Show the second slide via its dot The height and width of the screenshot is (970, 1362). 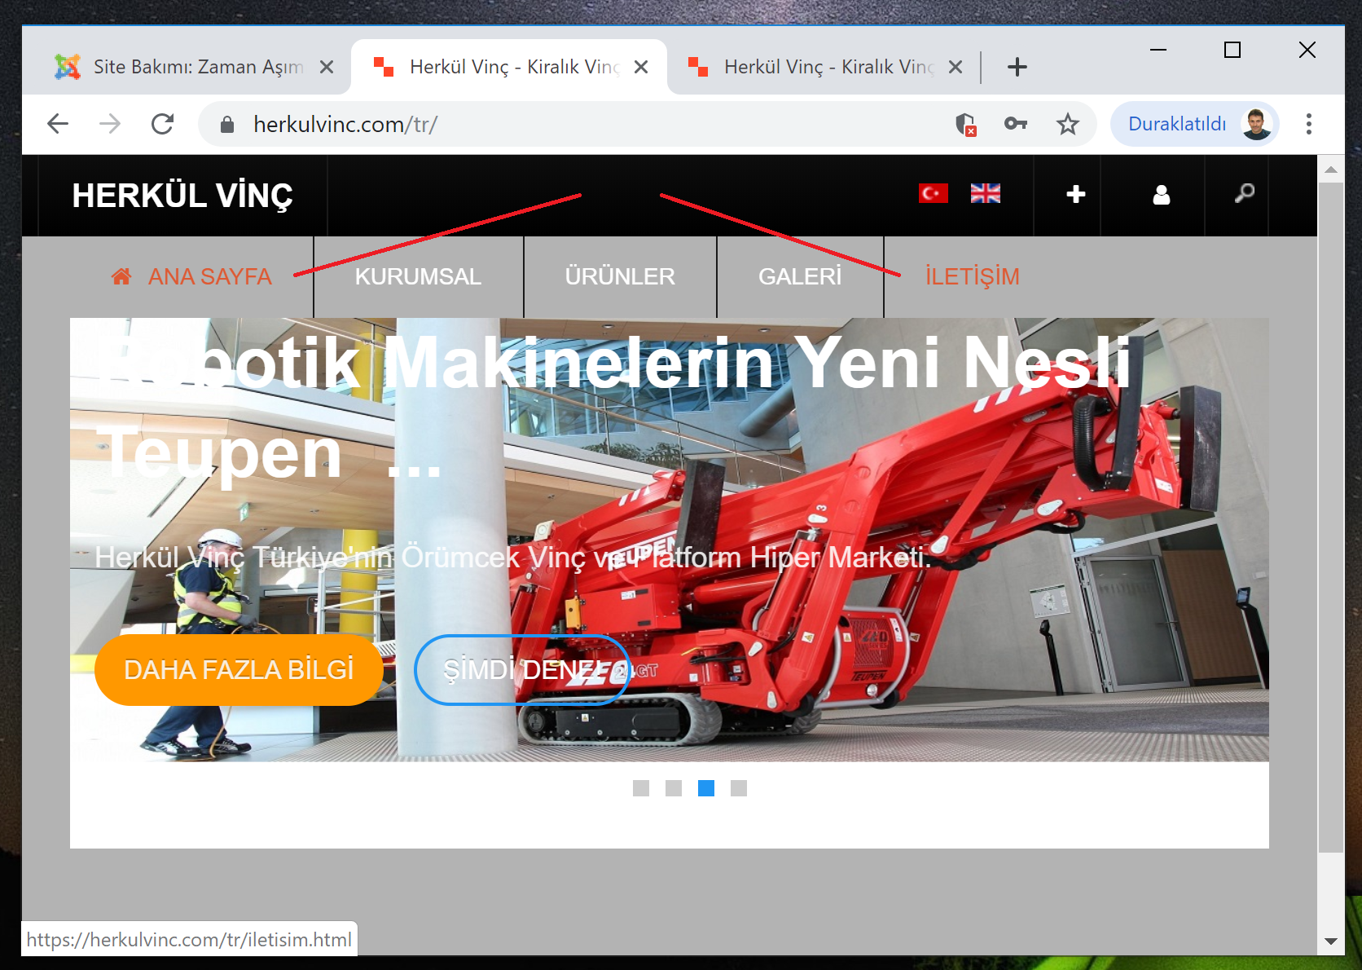coord(674,788)
